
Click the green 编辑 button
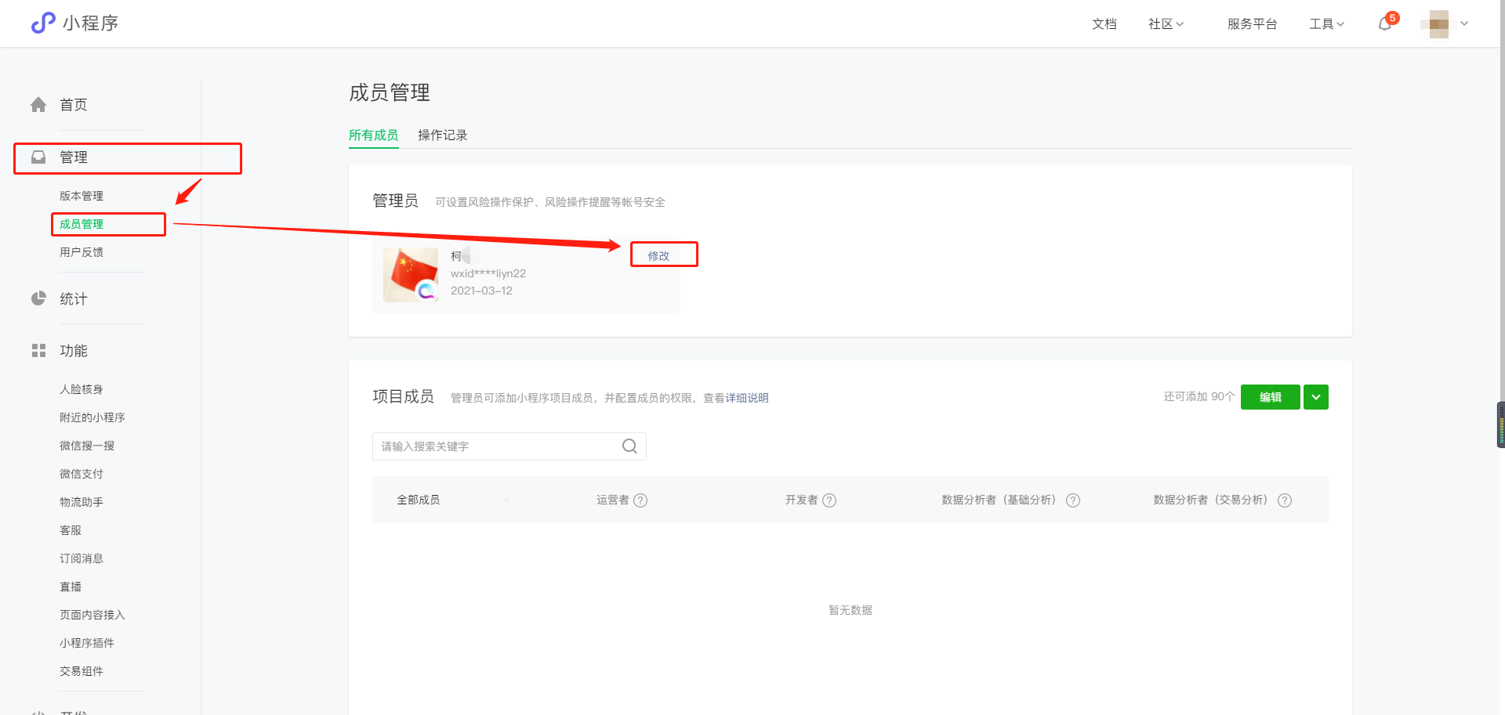click(1271, 397)
